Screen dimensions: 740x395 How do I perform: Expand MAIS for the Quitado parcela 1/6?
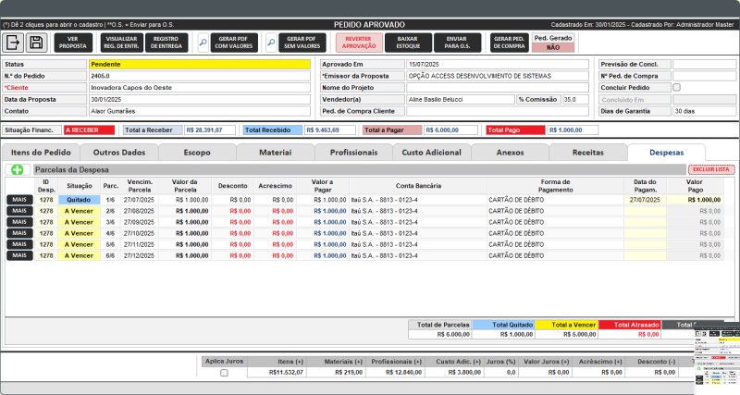[18, 200]
